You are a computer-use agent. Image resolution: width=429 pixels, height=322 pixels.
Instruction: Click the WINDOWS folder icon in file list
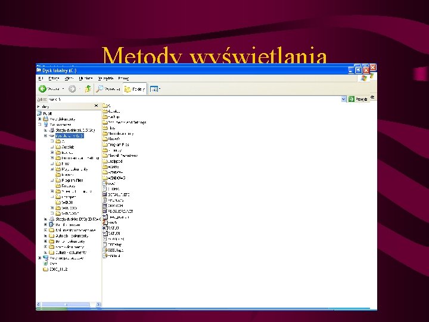point(105,178)
